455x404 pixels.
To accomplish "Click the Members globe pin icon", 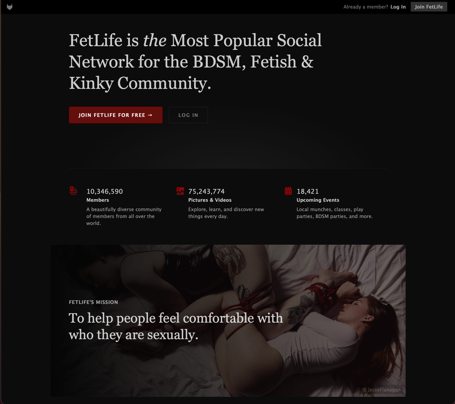I will click(x=73, y=191).
